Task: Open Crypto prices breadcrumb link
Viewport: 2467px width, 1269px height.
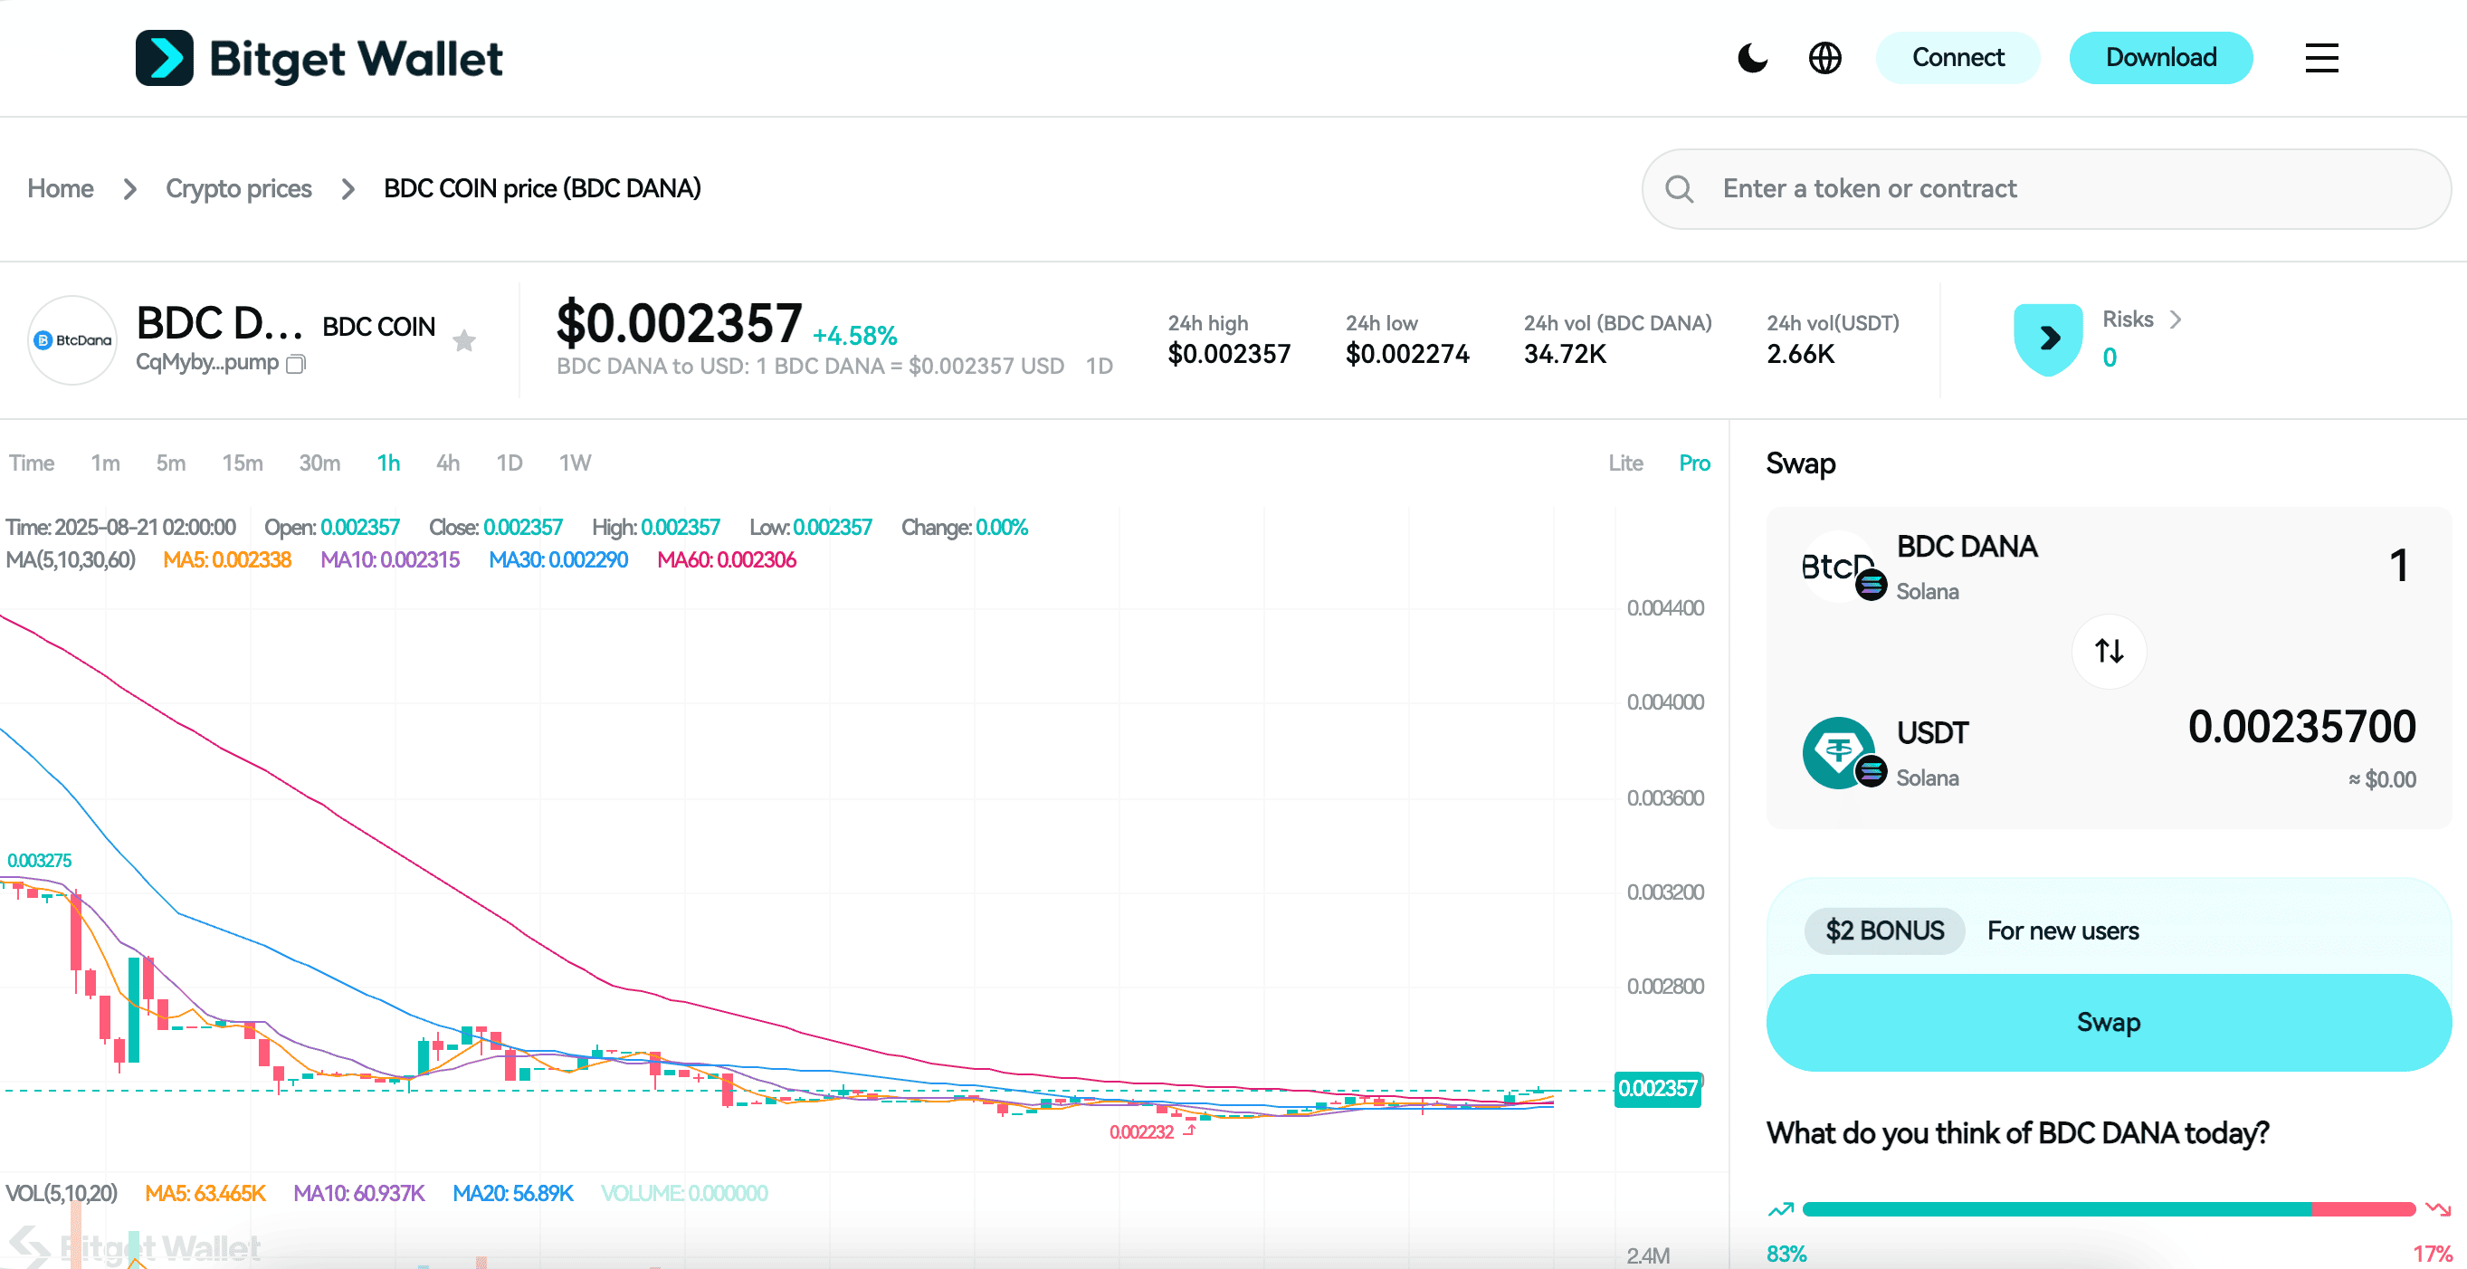Action: (238, 188)
